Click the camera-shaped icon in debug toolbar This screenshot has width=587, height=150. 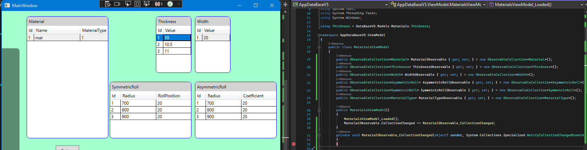(x=117, y=4)
